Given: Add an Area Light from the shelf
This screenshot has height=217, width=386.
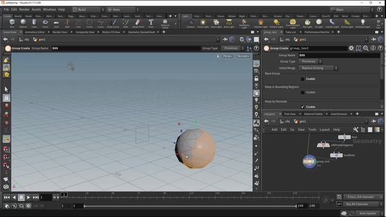Looking at the screenshot, I should 229,24.
